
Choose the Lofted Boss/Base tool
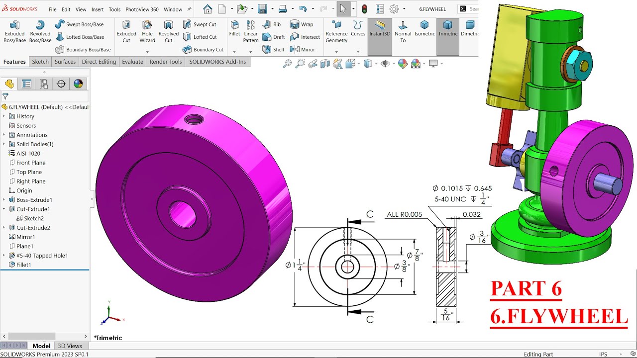pos(80,37)
